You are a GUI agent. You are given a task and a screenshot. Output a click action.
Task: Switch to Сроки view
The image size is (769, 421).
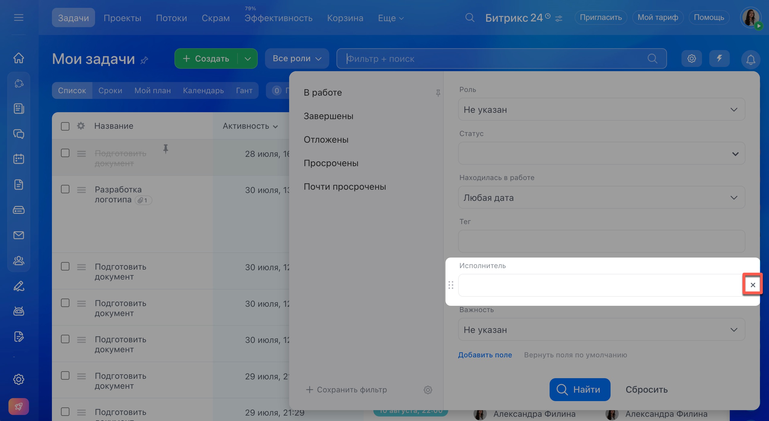click(x=110, y=90)
